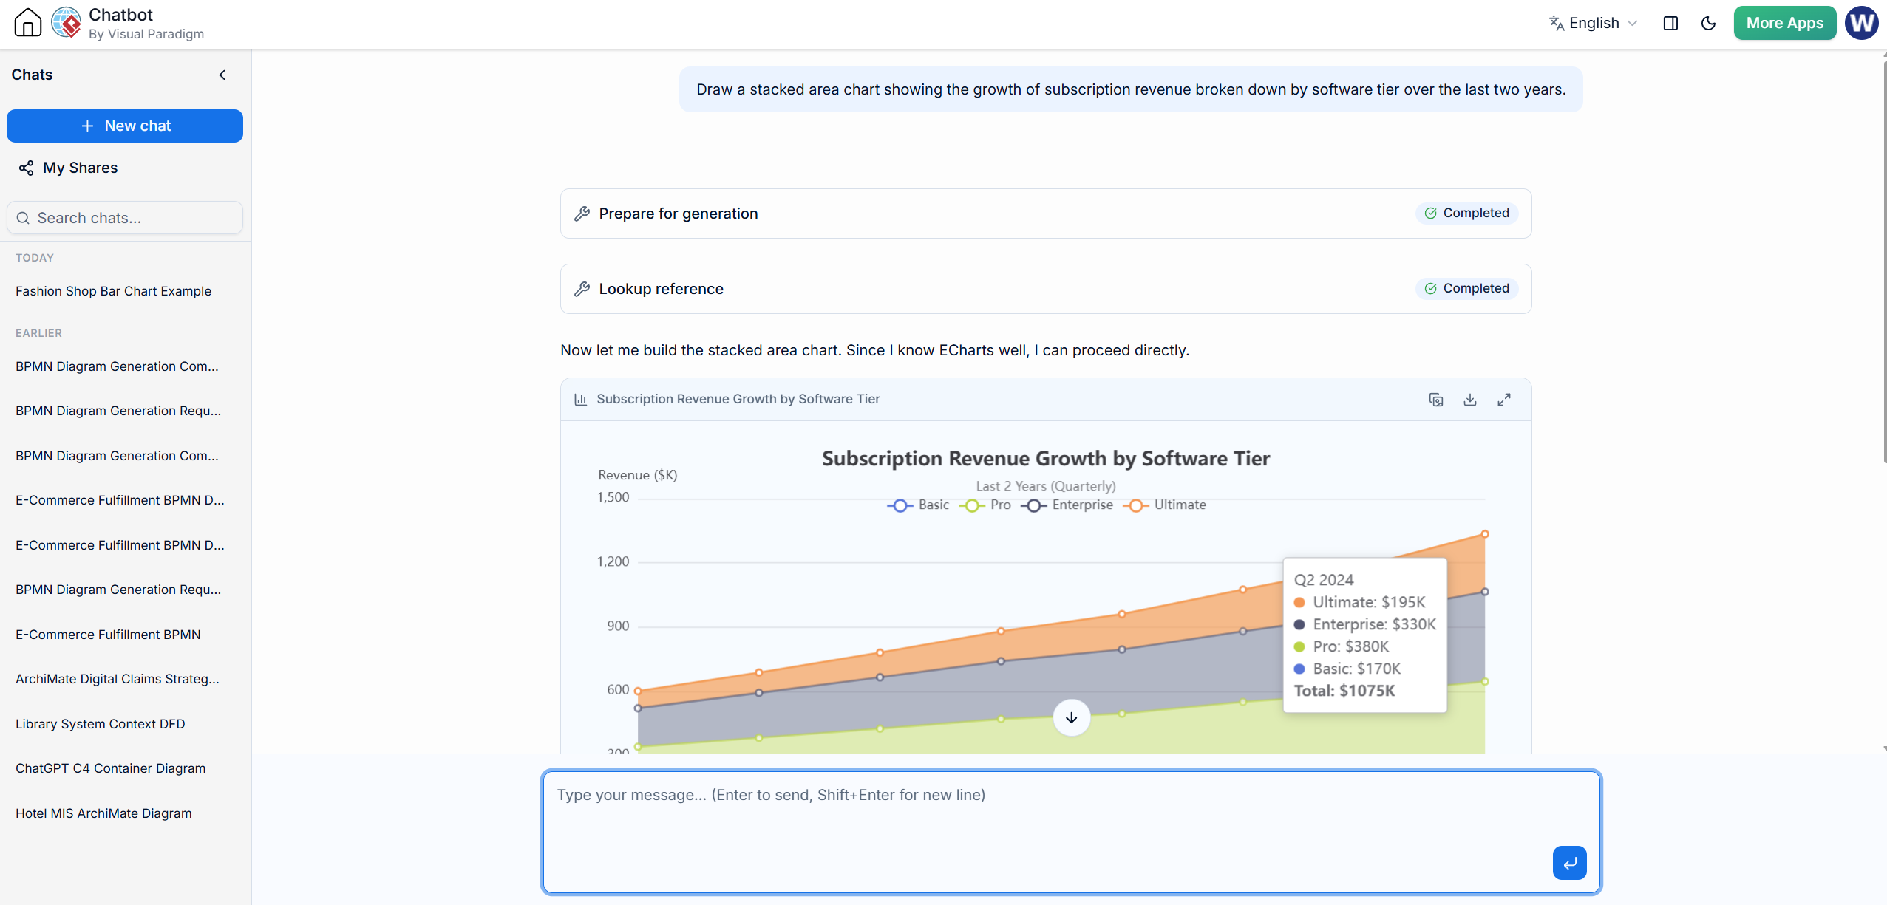Toggle dark mode moon icon

[1708, 23]
